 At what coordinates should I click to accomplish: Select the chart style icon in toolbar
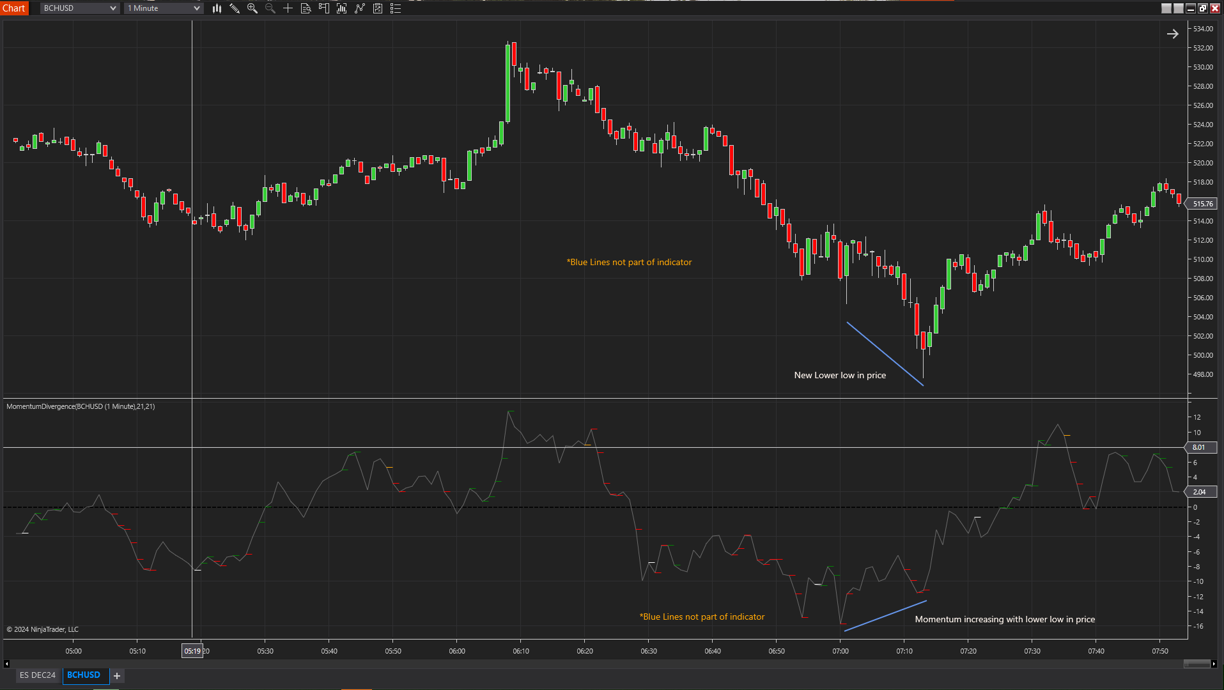tap(217, 8)
